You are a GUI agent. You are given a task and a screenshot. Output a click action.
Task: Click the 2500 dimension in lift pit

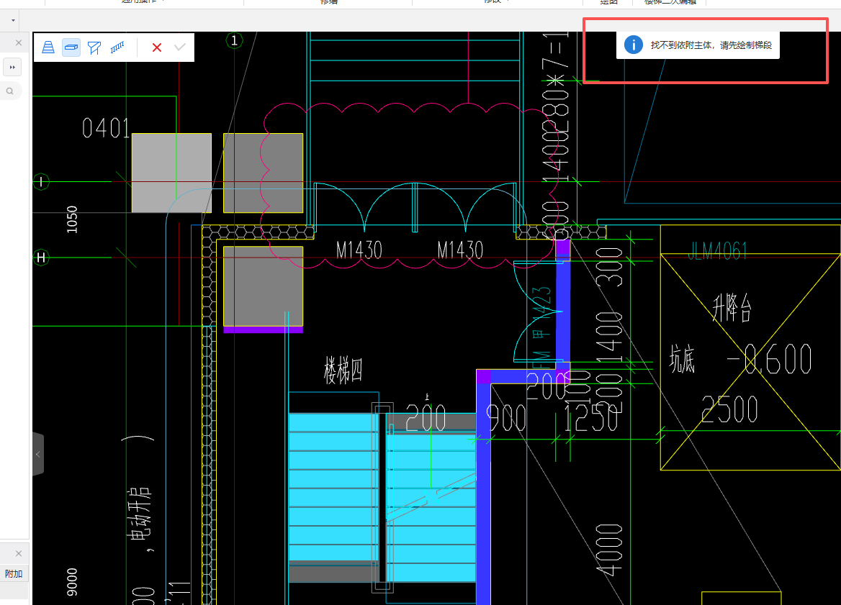(x=730, y=409)
